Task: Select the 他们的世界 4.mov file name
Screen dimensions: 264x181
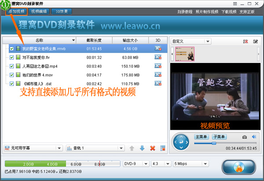Action: coord(37,75)
